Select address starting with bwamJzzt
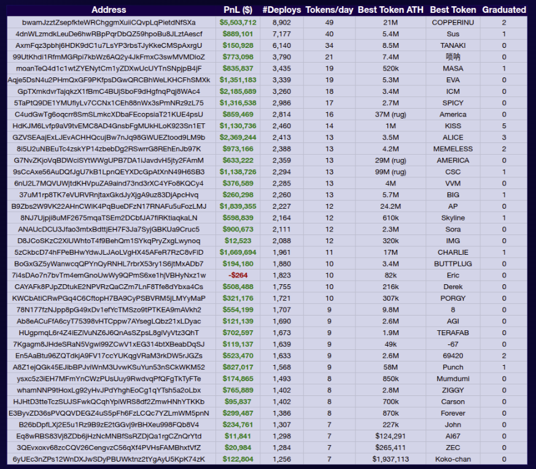Screen dimensions: 536x469 click(109, 23)
